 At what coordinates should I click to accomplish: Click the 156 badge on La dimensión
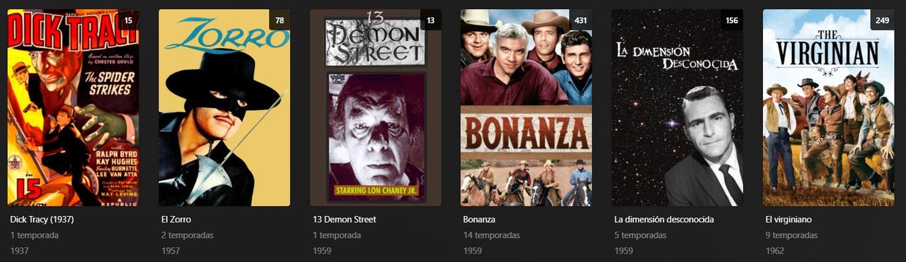pyautogui.click(x=732, y=20)
